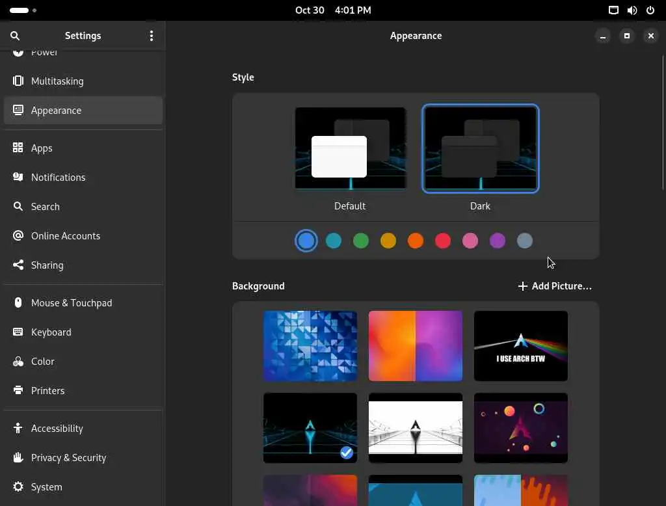Click the Color icon in sidebar
Screen dimensions: 666x506
tap(18, 361)
